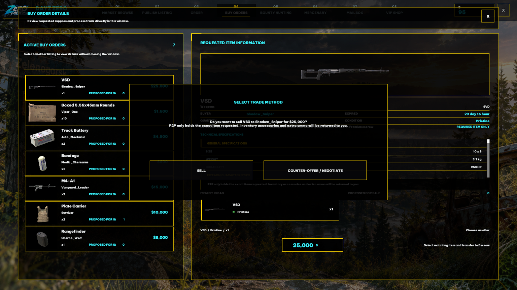Click the 25,000 $ price field
The height and width of the screenshot is (290, 517).
point(312,245)
